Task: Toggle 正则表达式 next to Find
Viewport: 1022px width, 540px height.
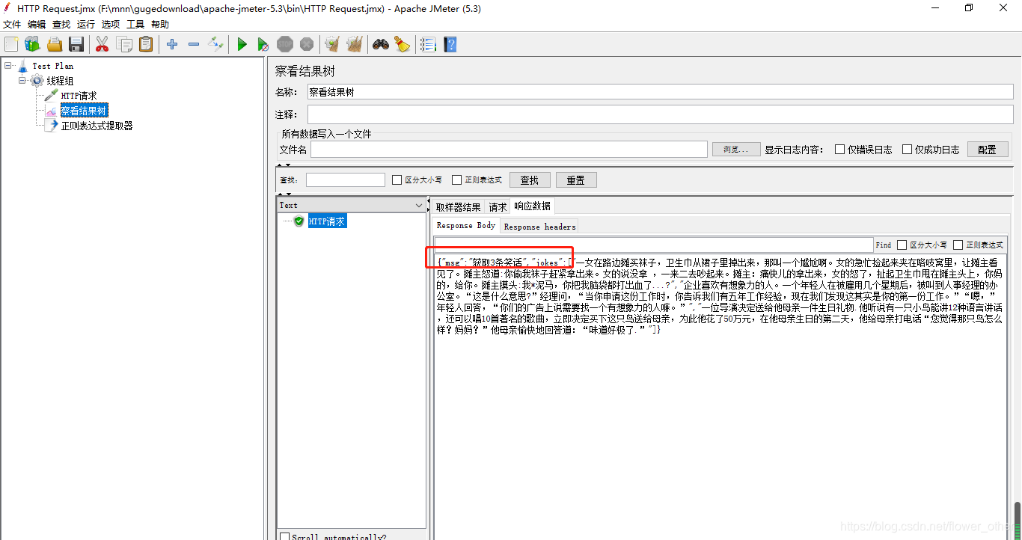Action: point(958,245)
